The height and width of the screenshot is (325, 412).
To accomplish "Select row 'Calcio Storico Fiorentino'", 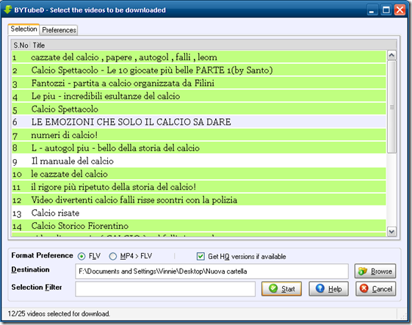I will [198, 226].
